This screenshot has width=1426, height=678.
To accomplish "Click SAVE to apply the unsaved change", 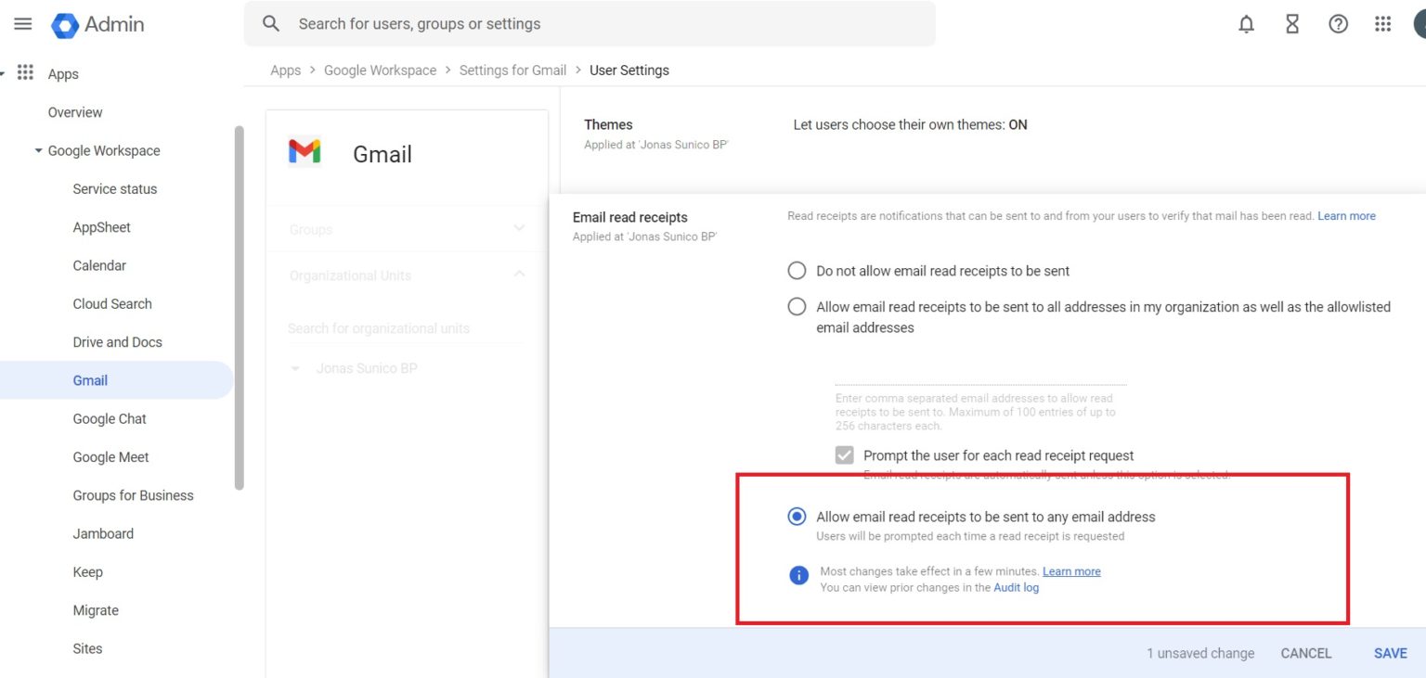I will click(x=1390, y=652).
